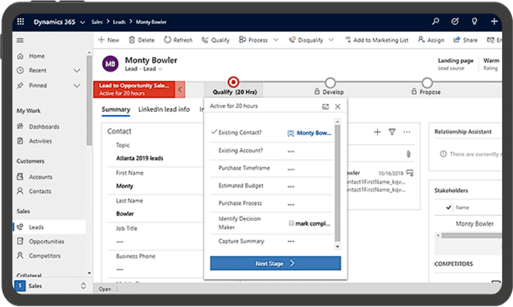Click the Delete trash command
513x307 pixels.
[x=142, y=40]
